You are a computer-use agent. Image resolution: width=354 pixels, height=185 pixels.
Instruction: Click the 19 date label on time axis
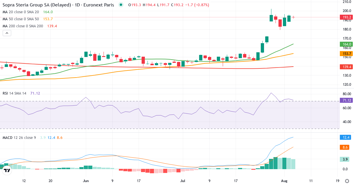[x=338, y=181]
